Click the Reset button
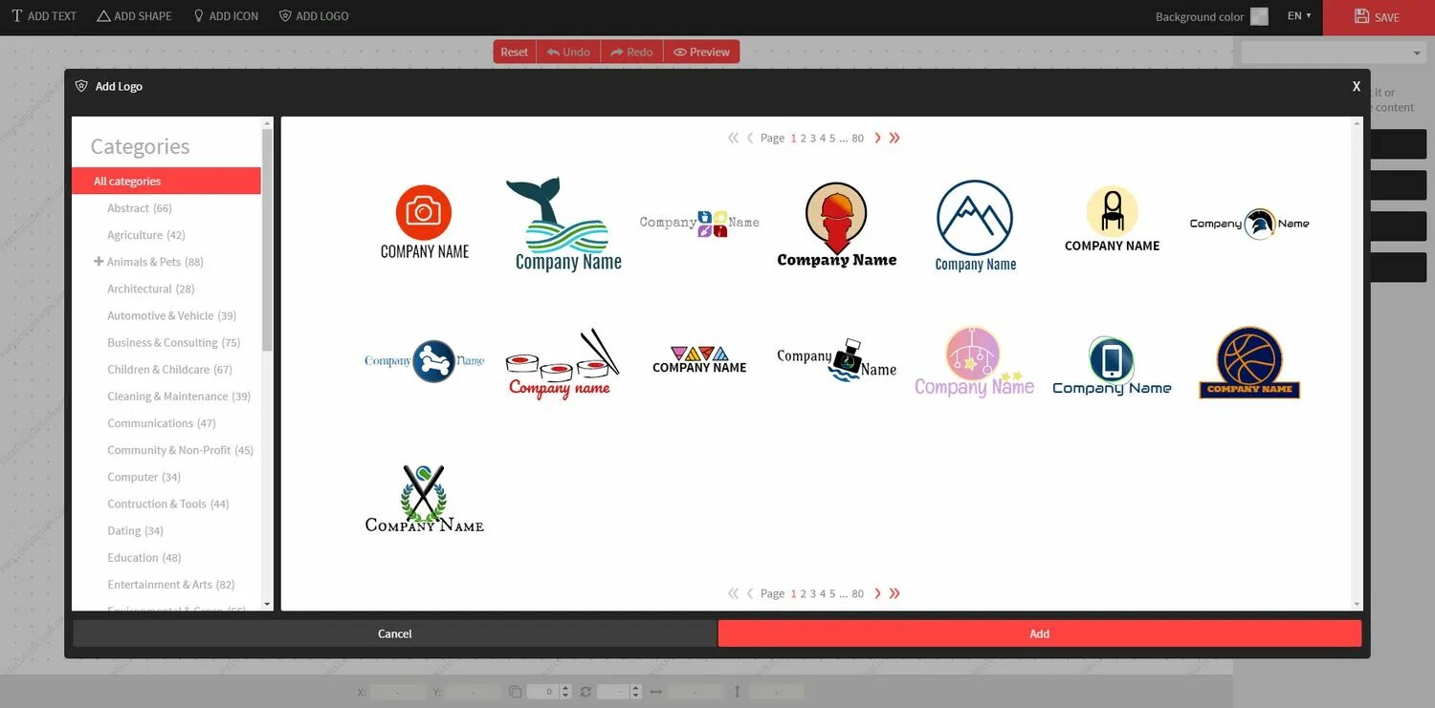 515,52
